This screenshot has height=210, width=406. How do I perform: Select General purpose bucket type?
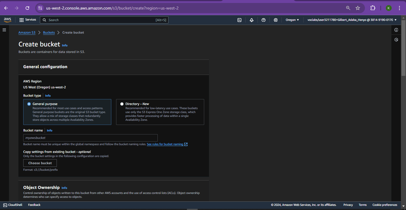[x=29, y=104]
